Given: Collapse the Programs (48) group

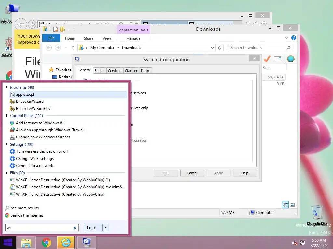Looking at the screenshot, I should tap(7, 87).
